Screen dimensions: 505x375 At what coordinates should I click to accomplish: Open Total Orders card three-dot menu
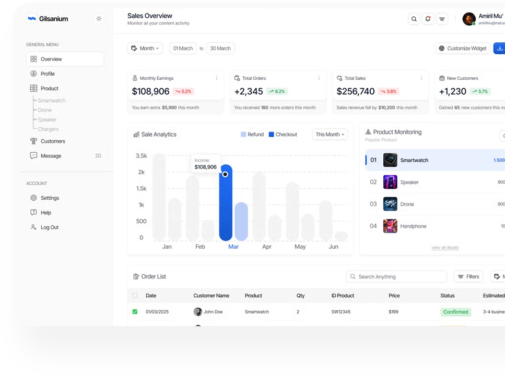[319, 78]
